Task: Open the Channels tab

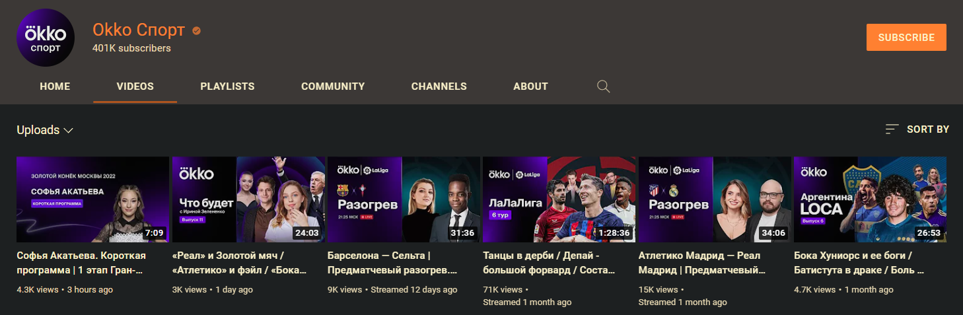Action: pyautogui.click(x=439, y=87)
